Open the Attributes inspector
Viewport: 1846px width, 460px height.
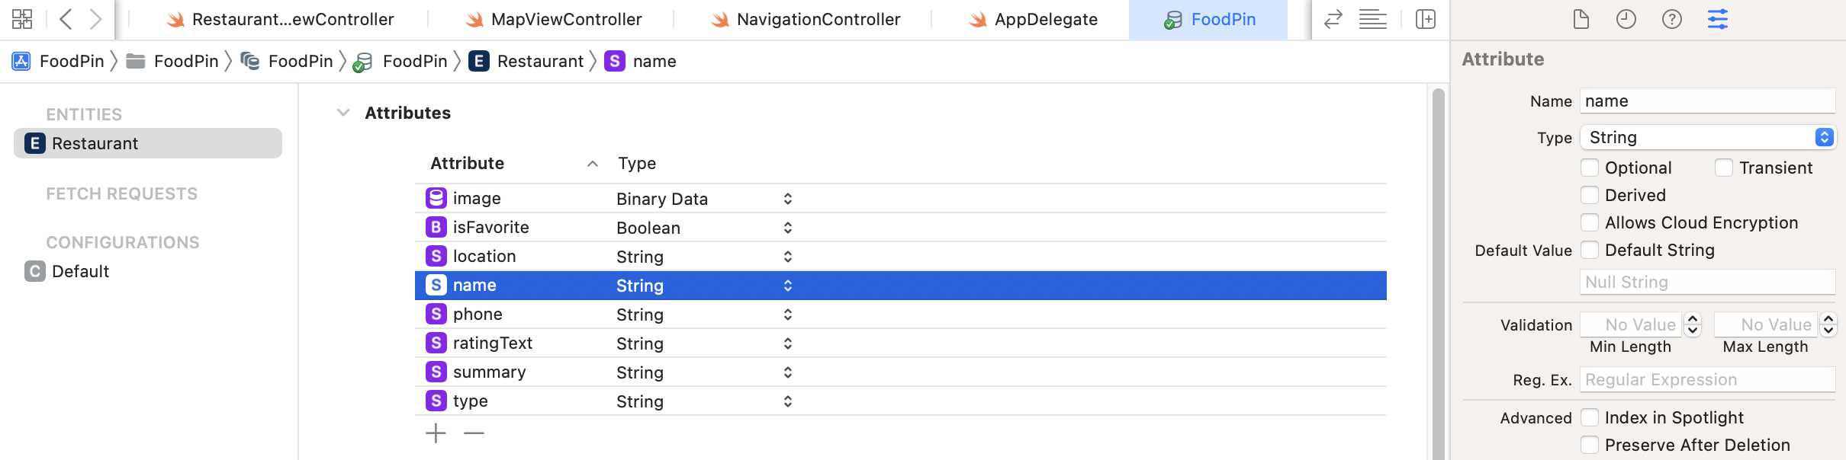tap(1719, 19)
